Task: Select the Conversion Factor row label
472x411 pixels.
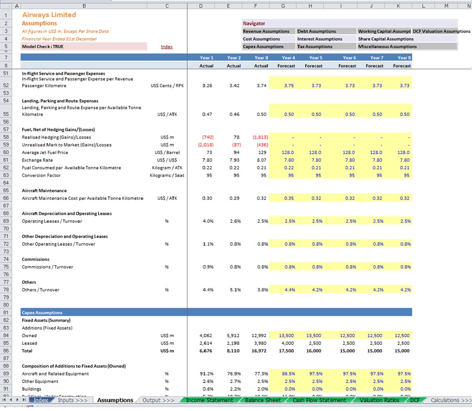Action: click(x=41, y=175)
